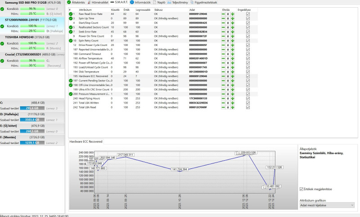
Task: Click minus icon in Seek Error Rate row
Action: (x=223, y=32)
